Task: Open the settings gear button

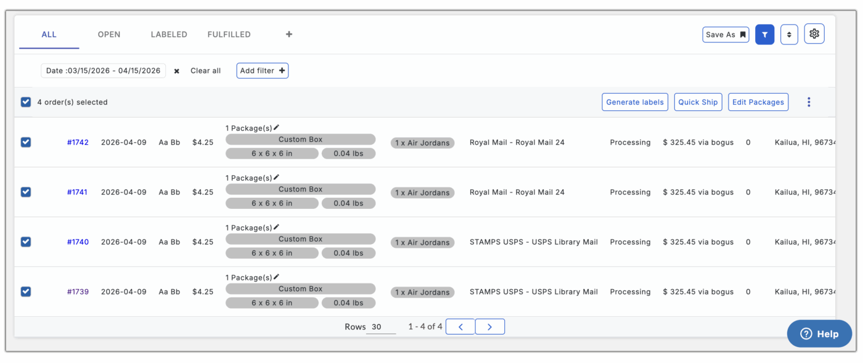Action: point(814,34)
